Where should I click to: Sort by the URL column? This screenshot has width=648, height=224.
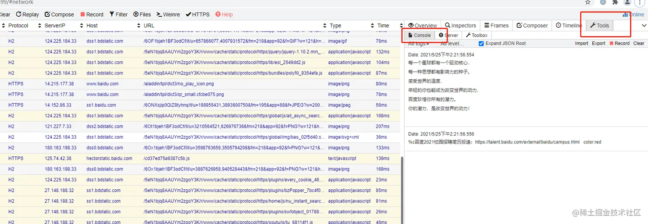coord(149,26)
